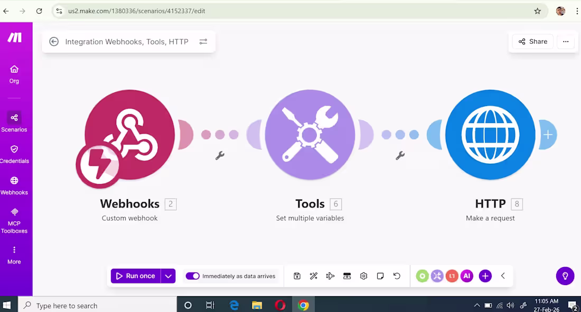
Task: Click the Make a request subtitle
Action: (490, 218)
